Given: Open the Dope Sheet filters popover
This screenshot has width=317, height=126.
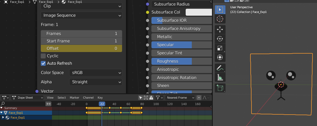Looking at the screenshot, I should coord(159,98).
